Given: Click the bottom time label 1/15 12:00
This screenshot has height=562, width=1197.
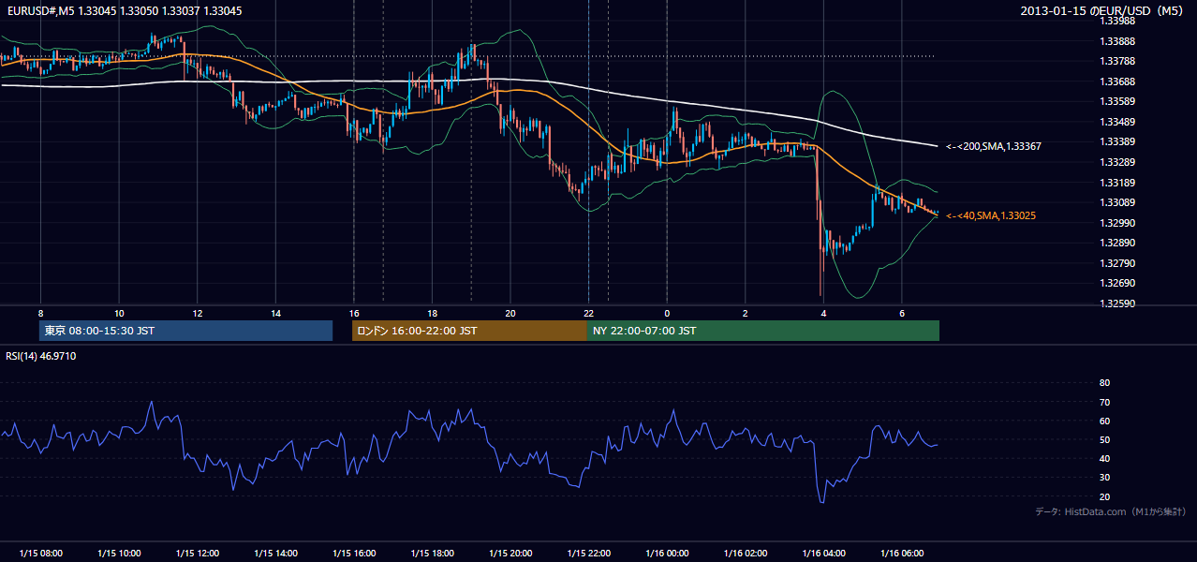Looking at the screenshot, I should pos(197,554).
